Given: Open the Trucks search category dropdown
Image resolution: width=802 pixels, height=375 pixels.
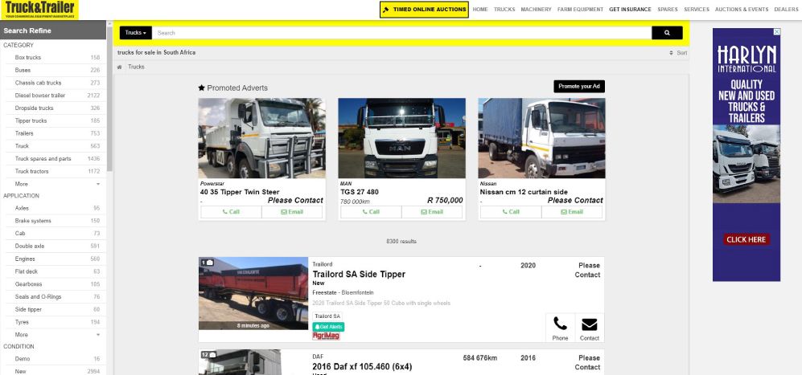Looking at the screenshot, I should [x=135, y=33].
